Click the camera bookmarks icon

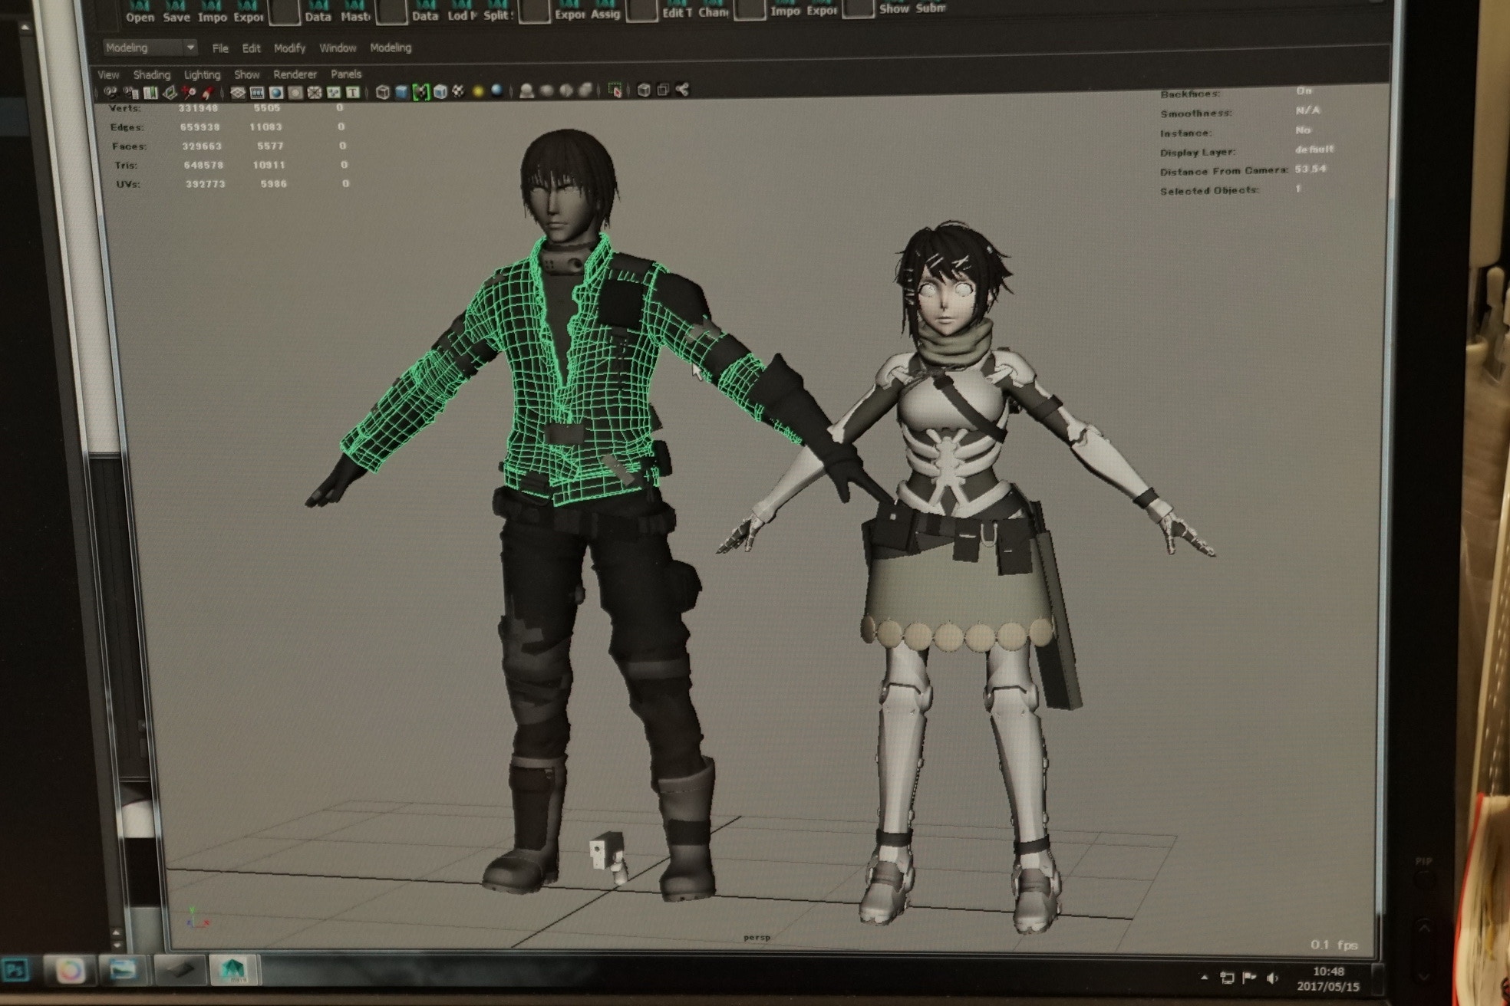coord(150,93)
